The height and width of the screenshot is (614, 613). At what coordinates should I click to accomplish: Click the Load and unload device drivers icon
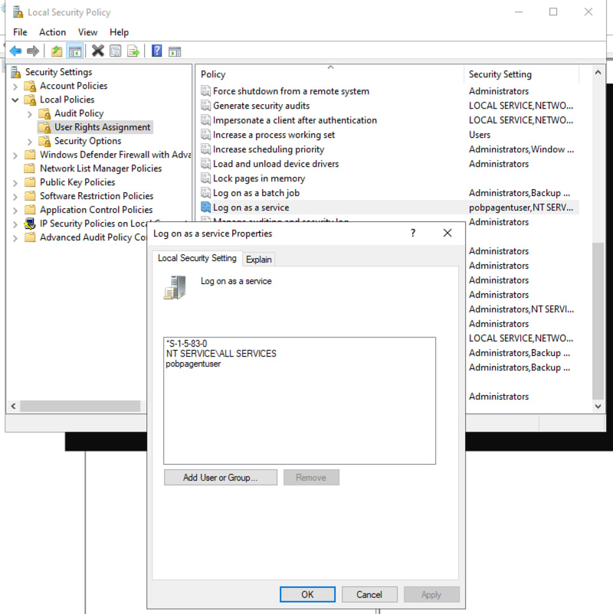(206, 163)
